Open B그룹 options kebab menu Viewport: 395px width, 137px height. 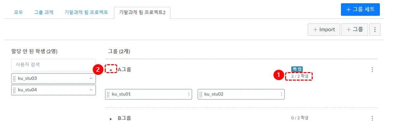point(372,118)
